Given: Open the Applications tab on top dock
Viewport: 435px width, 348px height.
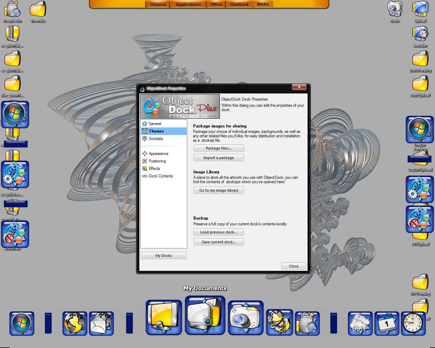Looking at the screenshot, I should tap(188, 4).
